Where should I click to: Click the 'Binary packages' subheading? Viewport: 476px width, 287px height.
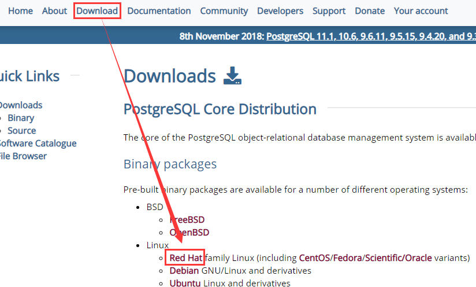(x=170, y=164)
